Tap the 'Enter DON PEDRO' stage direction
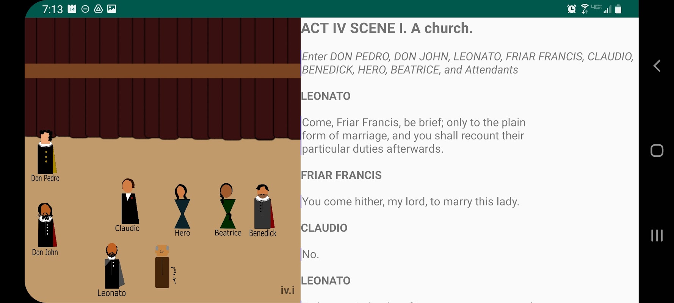The image size is (674, 303). pyautogui.click(x=467, y=63)
